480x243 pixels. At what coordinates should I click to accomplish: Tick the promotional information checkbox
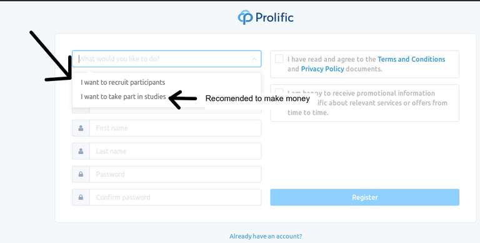[279, 91]
